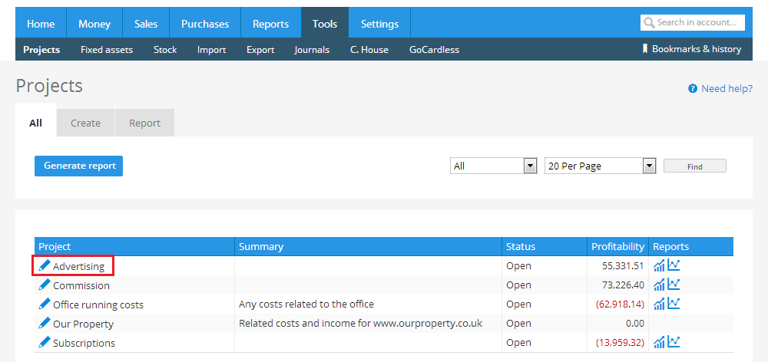
Task: Open the Our Property project
Action: pos(83,324)
